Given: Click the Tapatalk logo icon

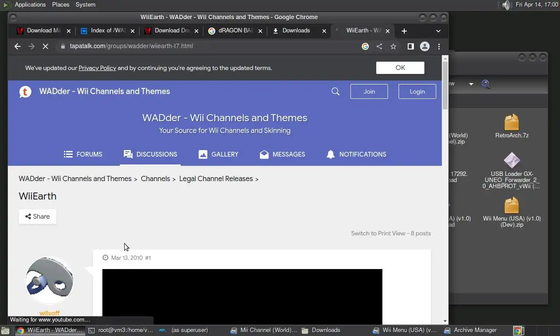Looking at the screenshot, I should [25, 91].
